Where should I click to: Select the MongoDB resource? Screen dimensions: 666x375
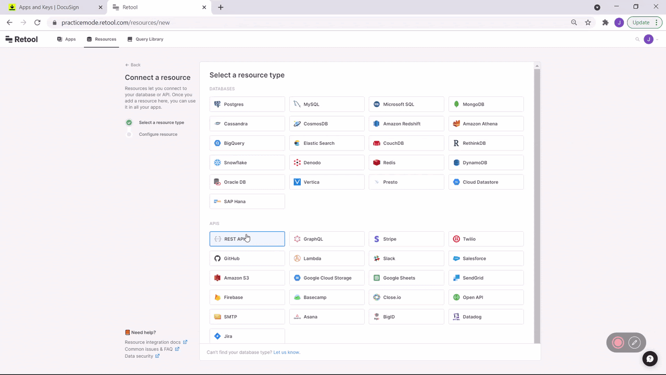pyautogui.click(x=486, y=104)
